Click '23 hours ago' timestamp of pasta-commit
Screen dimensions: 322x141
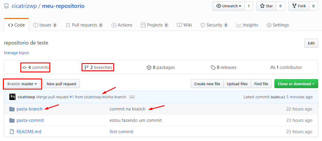pyautogui.click(x=299, y=120)
